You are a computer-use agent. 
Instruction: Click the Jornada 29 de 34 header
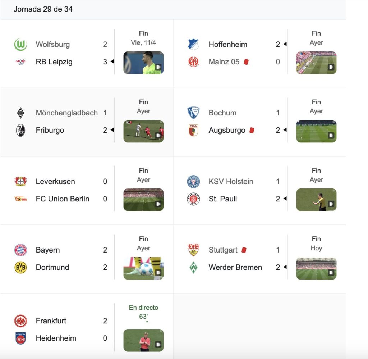coord(43,9)
